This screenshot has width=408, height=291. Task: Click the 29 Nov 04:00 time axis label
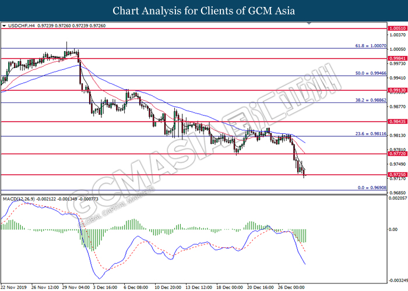[76, 288]
